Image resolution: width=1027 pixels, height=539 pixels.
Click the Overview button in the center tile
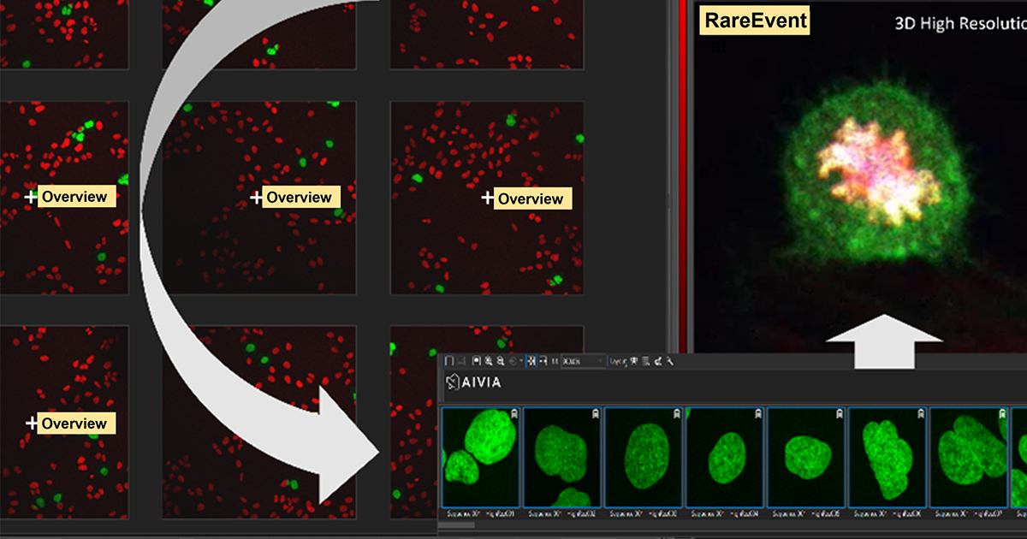(x=299, y=197)
